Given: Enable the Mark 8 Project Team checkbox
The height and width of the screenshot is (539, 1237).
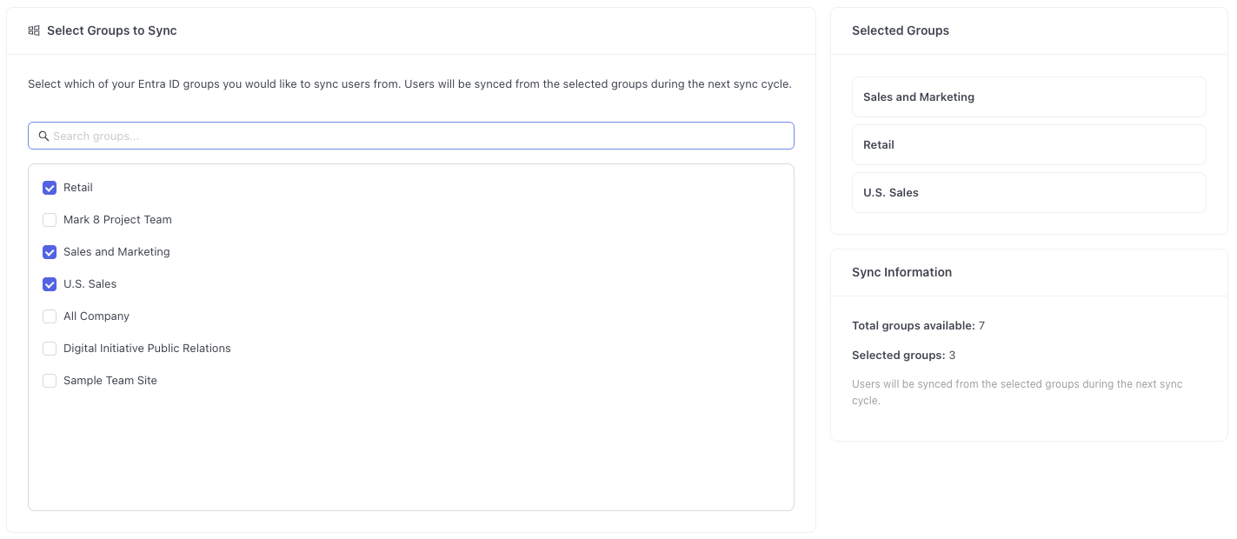Looking at the screenshot, I should pos(50,220).
